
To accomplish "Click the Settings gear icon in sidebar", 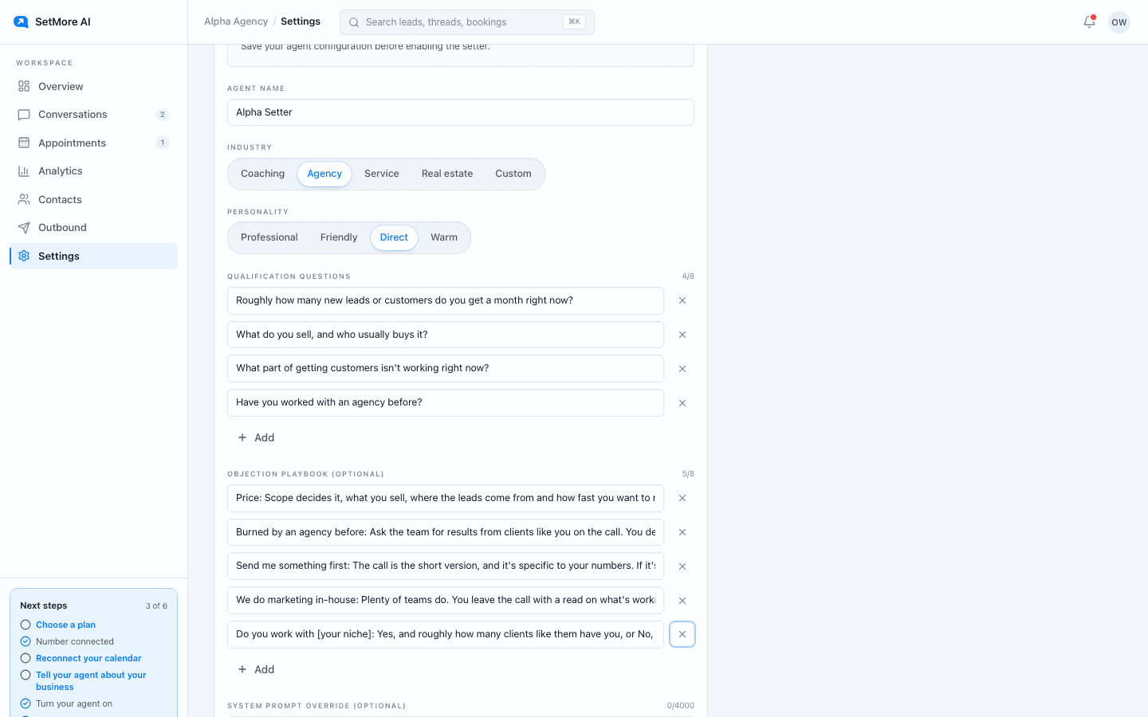I will click(24, 256).
